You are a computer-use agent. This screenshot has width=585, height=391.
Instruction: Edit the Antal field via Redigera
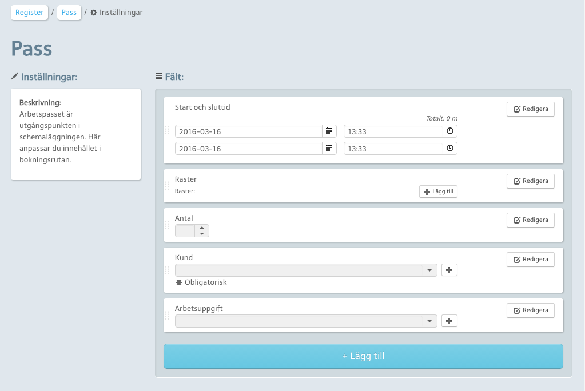pyautogui.click(x=530, y=220)
